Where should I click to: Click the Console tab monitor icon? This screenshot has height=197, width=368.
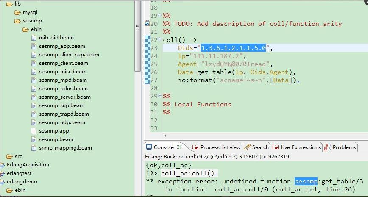tap(149, 147)
